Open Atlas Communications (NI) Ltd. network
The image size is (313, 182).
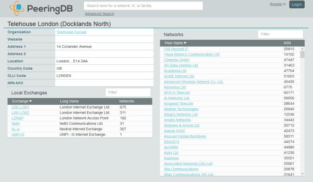189,175
